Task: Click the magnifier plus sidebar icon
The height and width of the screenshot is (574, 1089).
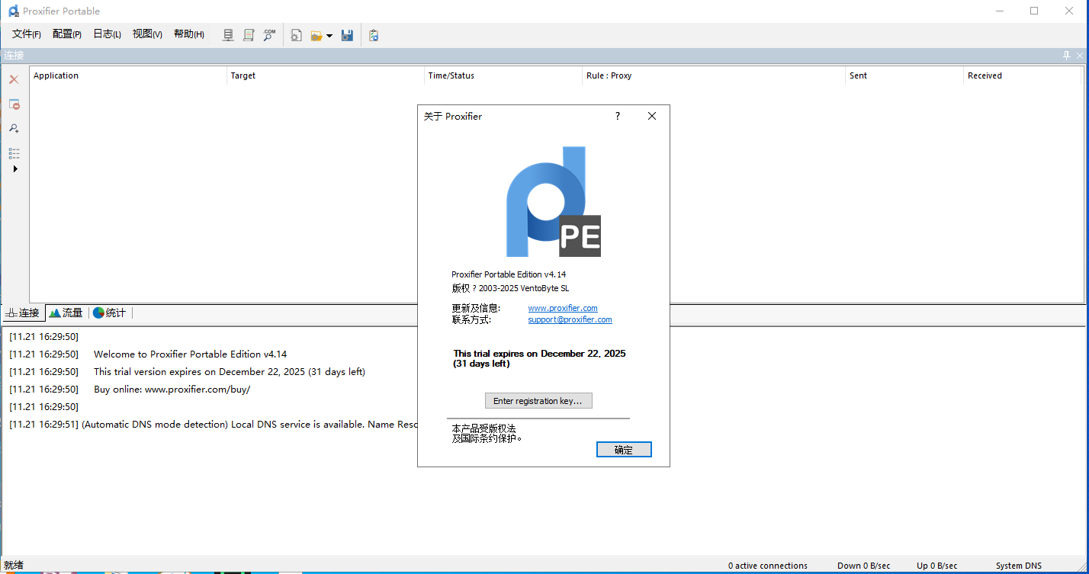Action: [x=14, y=129]
